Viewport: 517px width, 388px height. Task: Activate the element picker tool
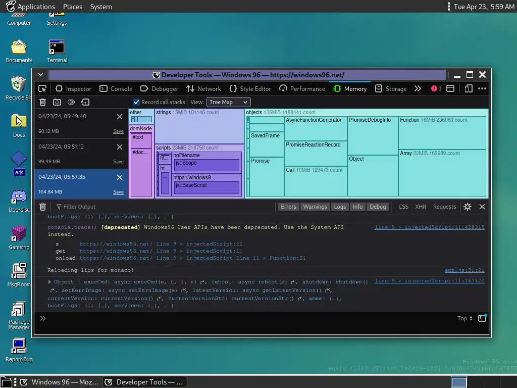pos(42,89)
